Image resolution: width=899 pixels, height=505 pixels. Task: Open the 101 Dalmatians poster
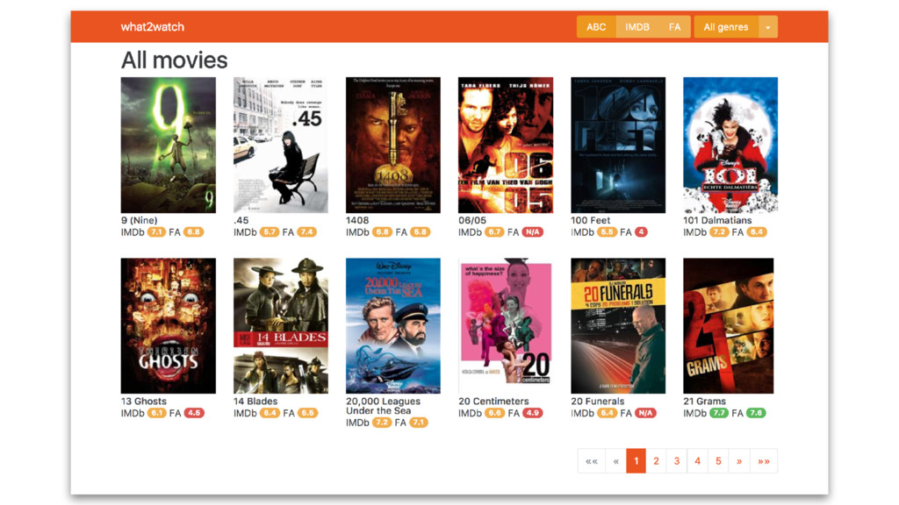pyautogui.click(x=730, y=145)
